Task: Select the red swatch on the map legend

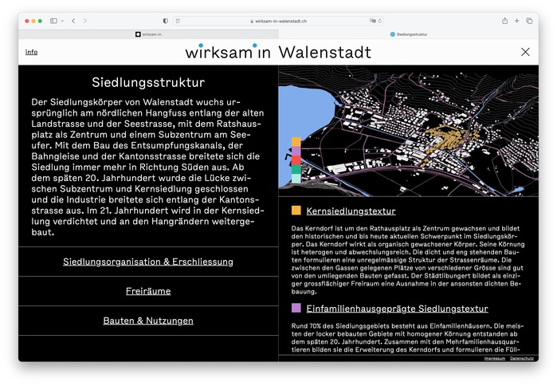Action: click(x=296, y=160)
